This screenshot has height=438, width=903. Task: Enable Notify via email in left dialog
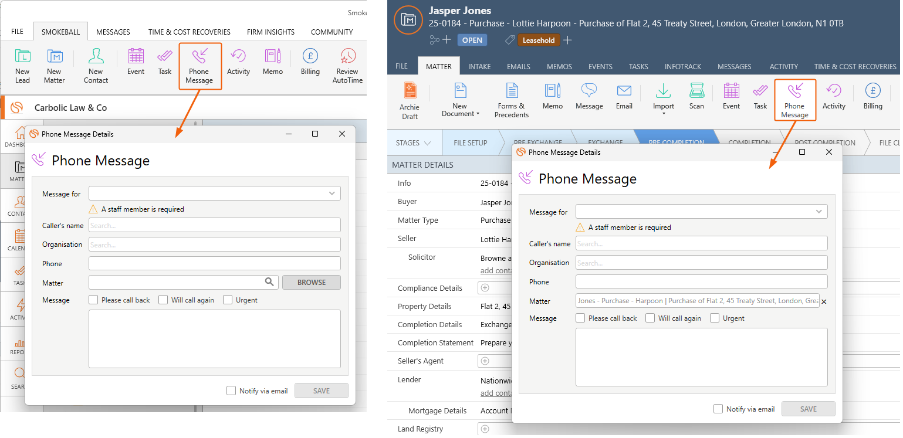(x=231, y=391)
